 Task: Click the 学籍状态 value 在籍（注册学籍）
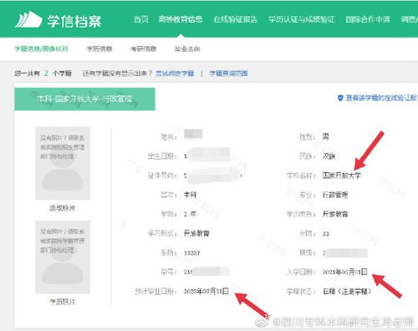[347, 291]
